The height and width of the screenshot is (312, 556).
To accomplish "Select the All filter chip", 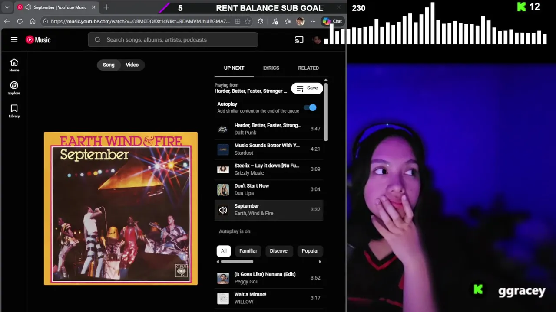I will [224, 251].
